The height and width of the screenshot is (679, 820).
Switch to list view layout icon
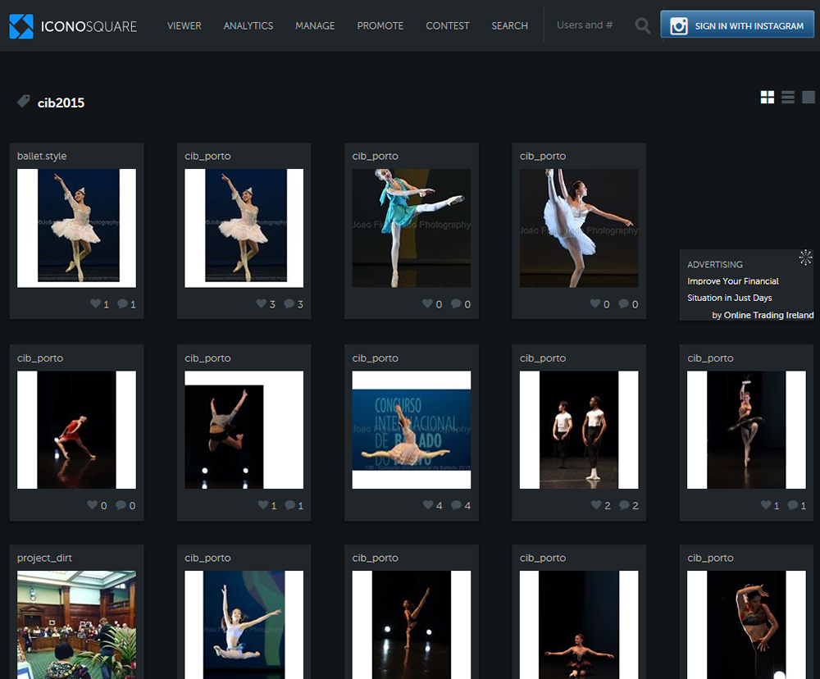tap(787, 98)
